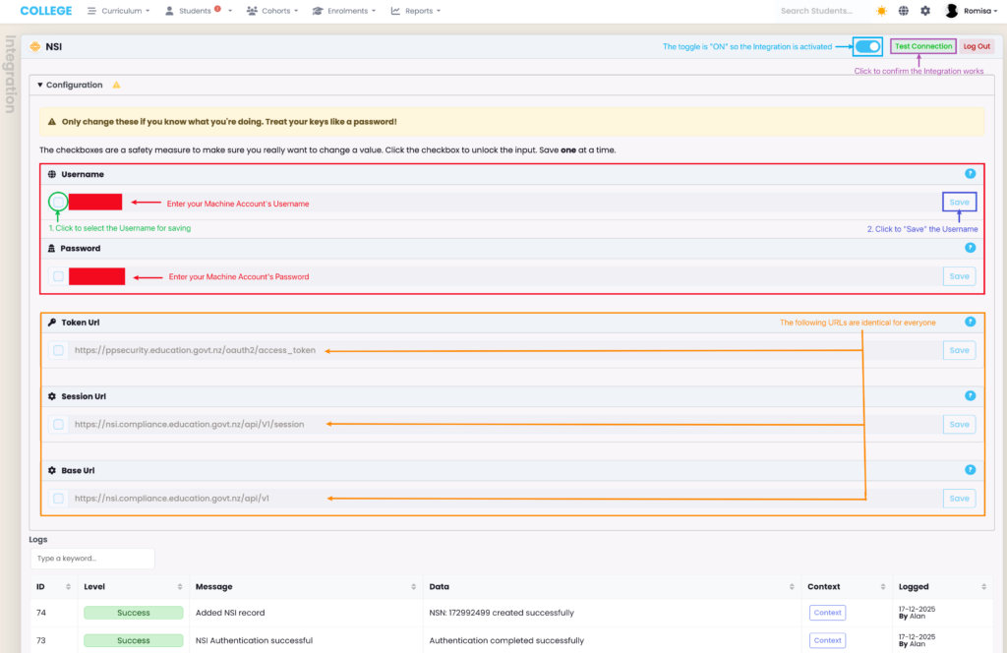Click the globe language icon
The image size is (1007, 653).
(903, 11)
